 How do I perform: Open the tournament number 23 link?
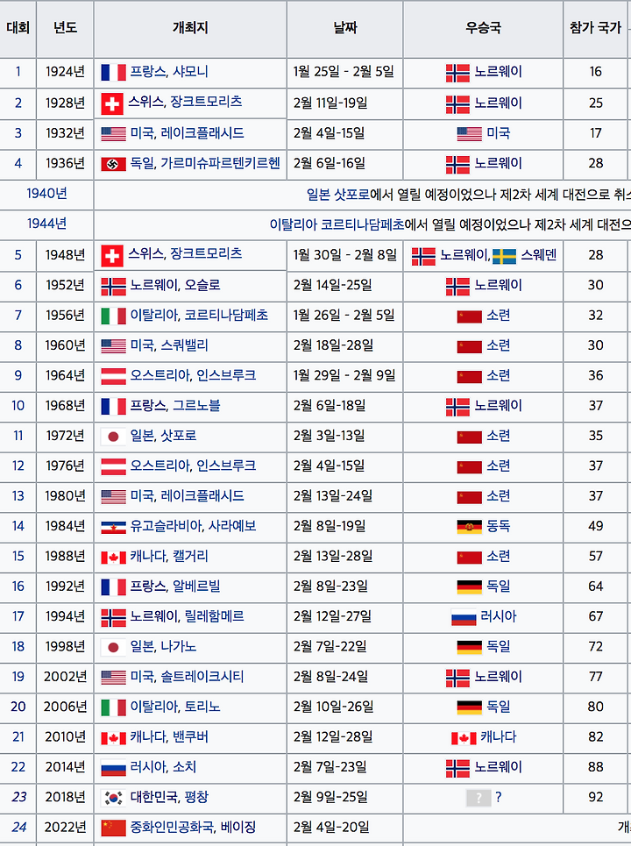[x=19, y=797]
